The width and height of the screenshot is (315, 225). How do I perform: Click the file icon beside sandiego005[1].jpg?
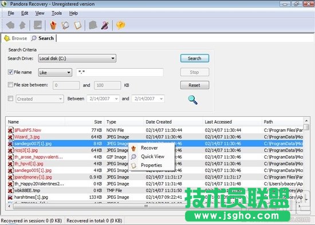pos(11,171)
